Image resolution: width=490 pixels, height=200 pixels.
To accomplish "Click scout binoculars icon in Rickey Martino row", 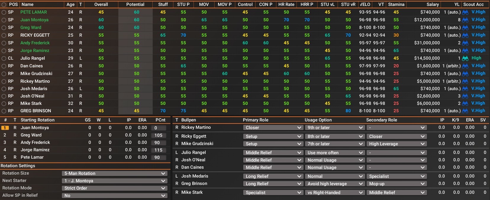I will [465, 82].
